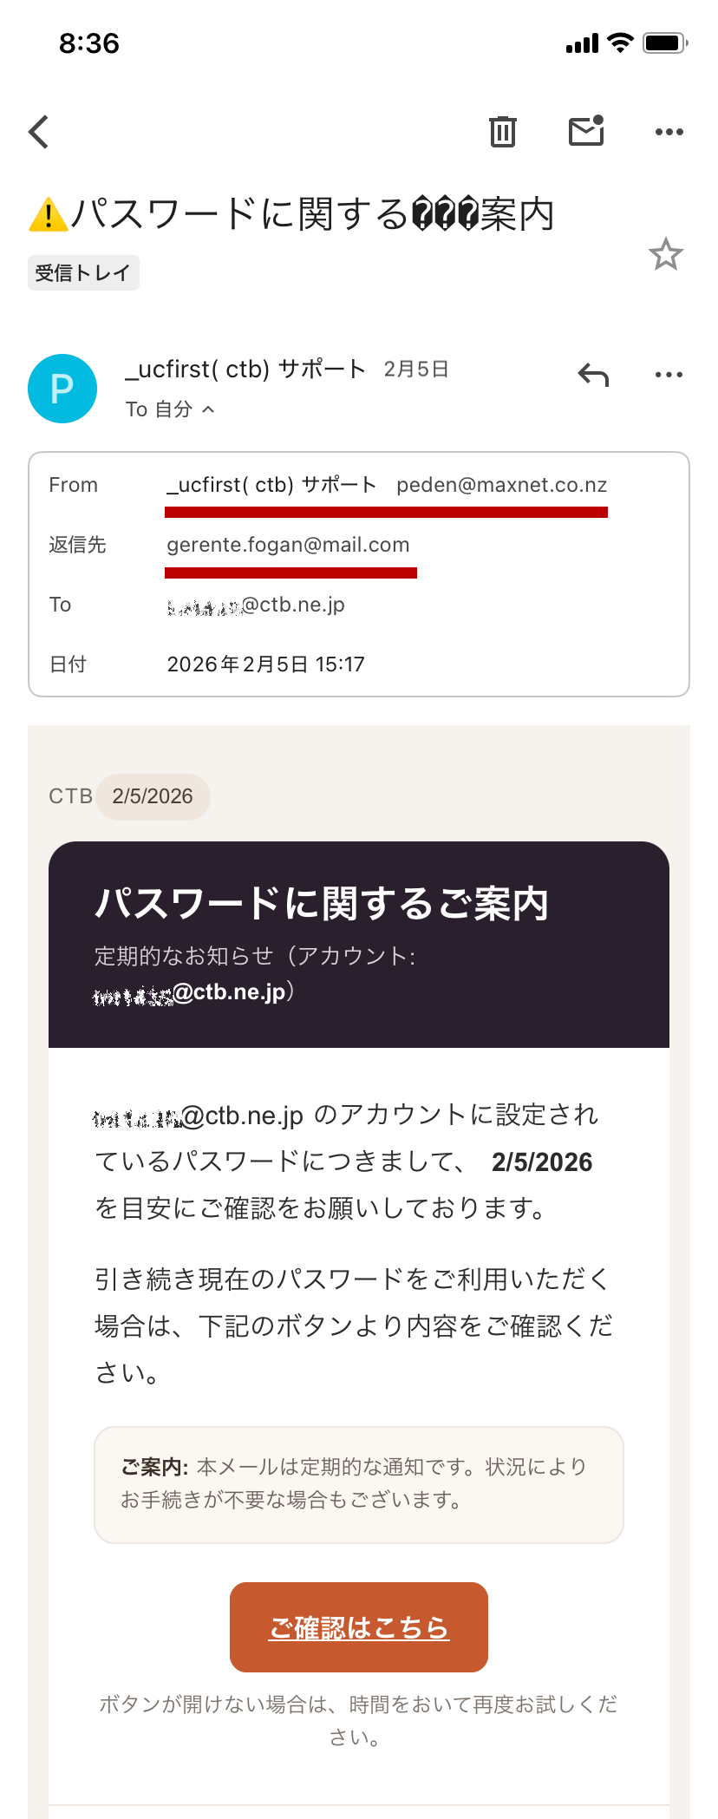Tap reply-to address gerente.fogan@mail.com
Screen dimensions: 718x1819
[x=288, y=545]
